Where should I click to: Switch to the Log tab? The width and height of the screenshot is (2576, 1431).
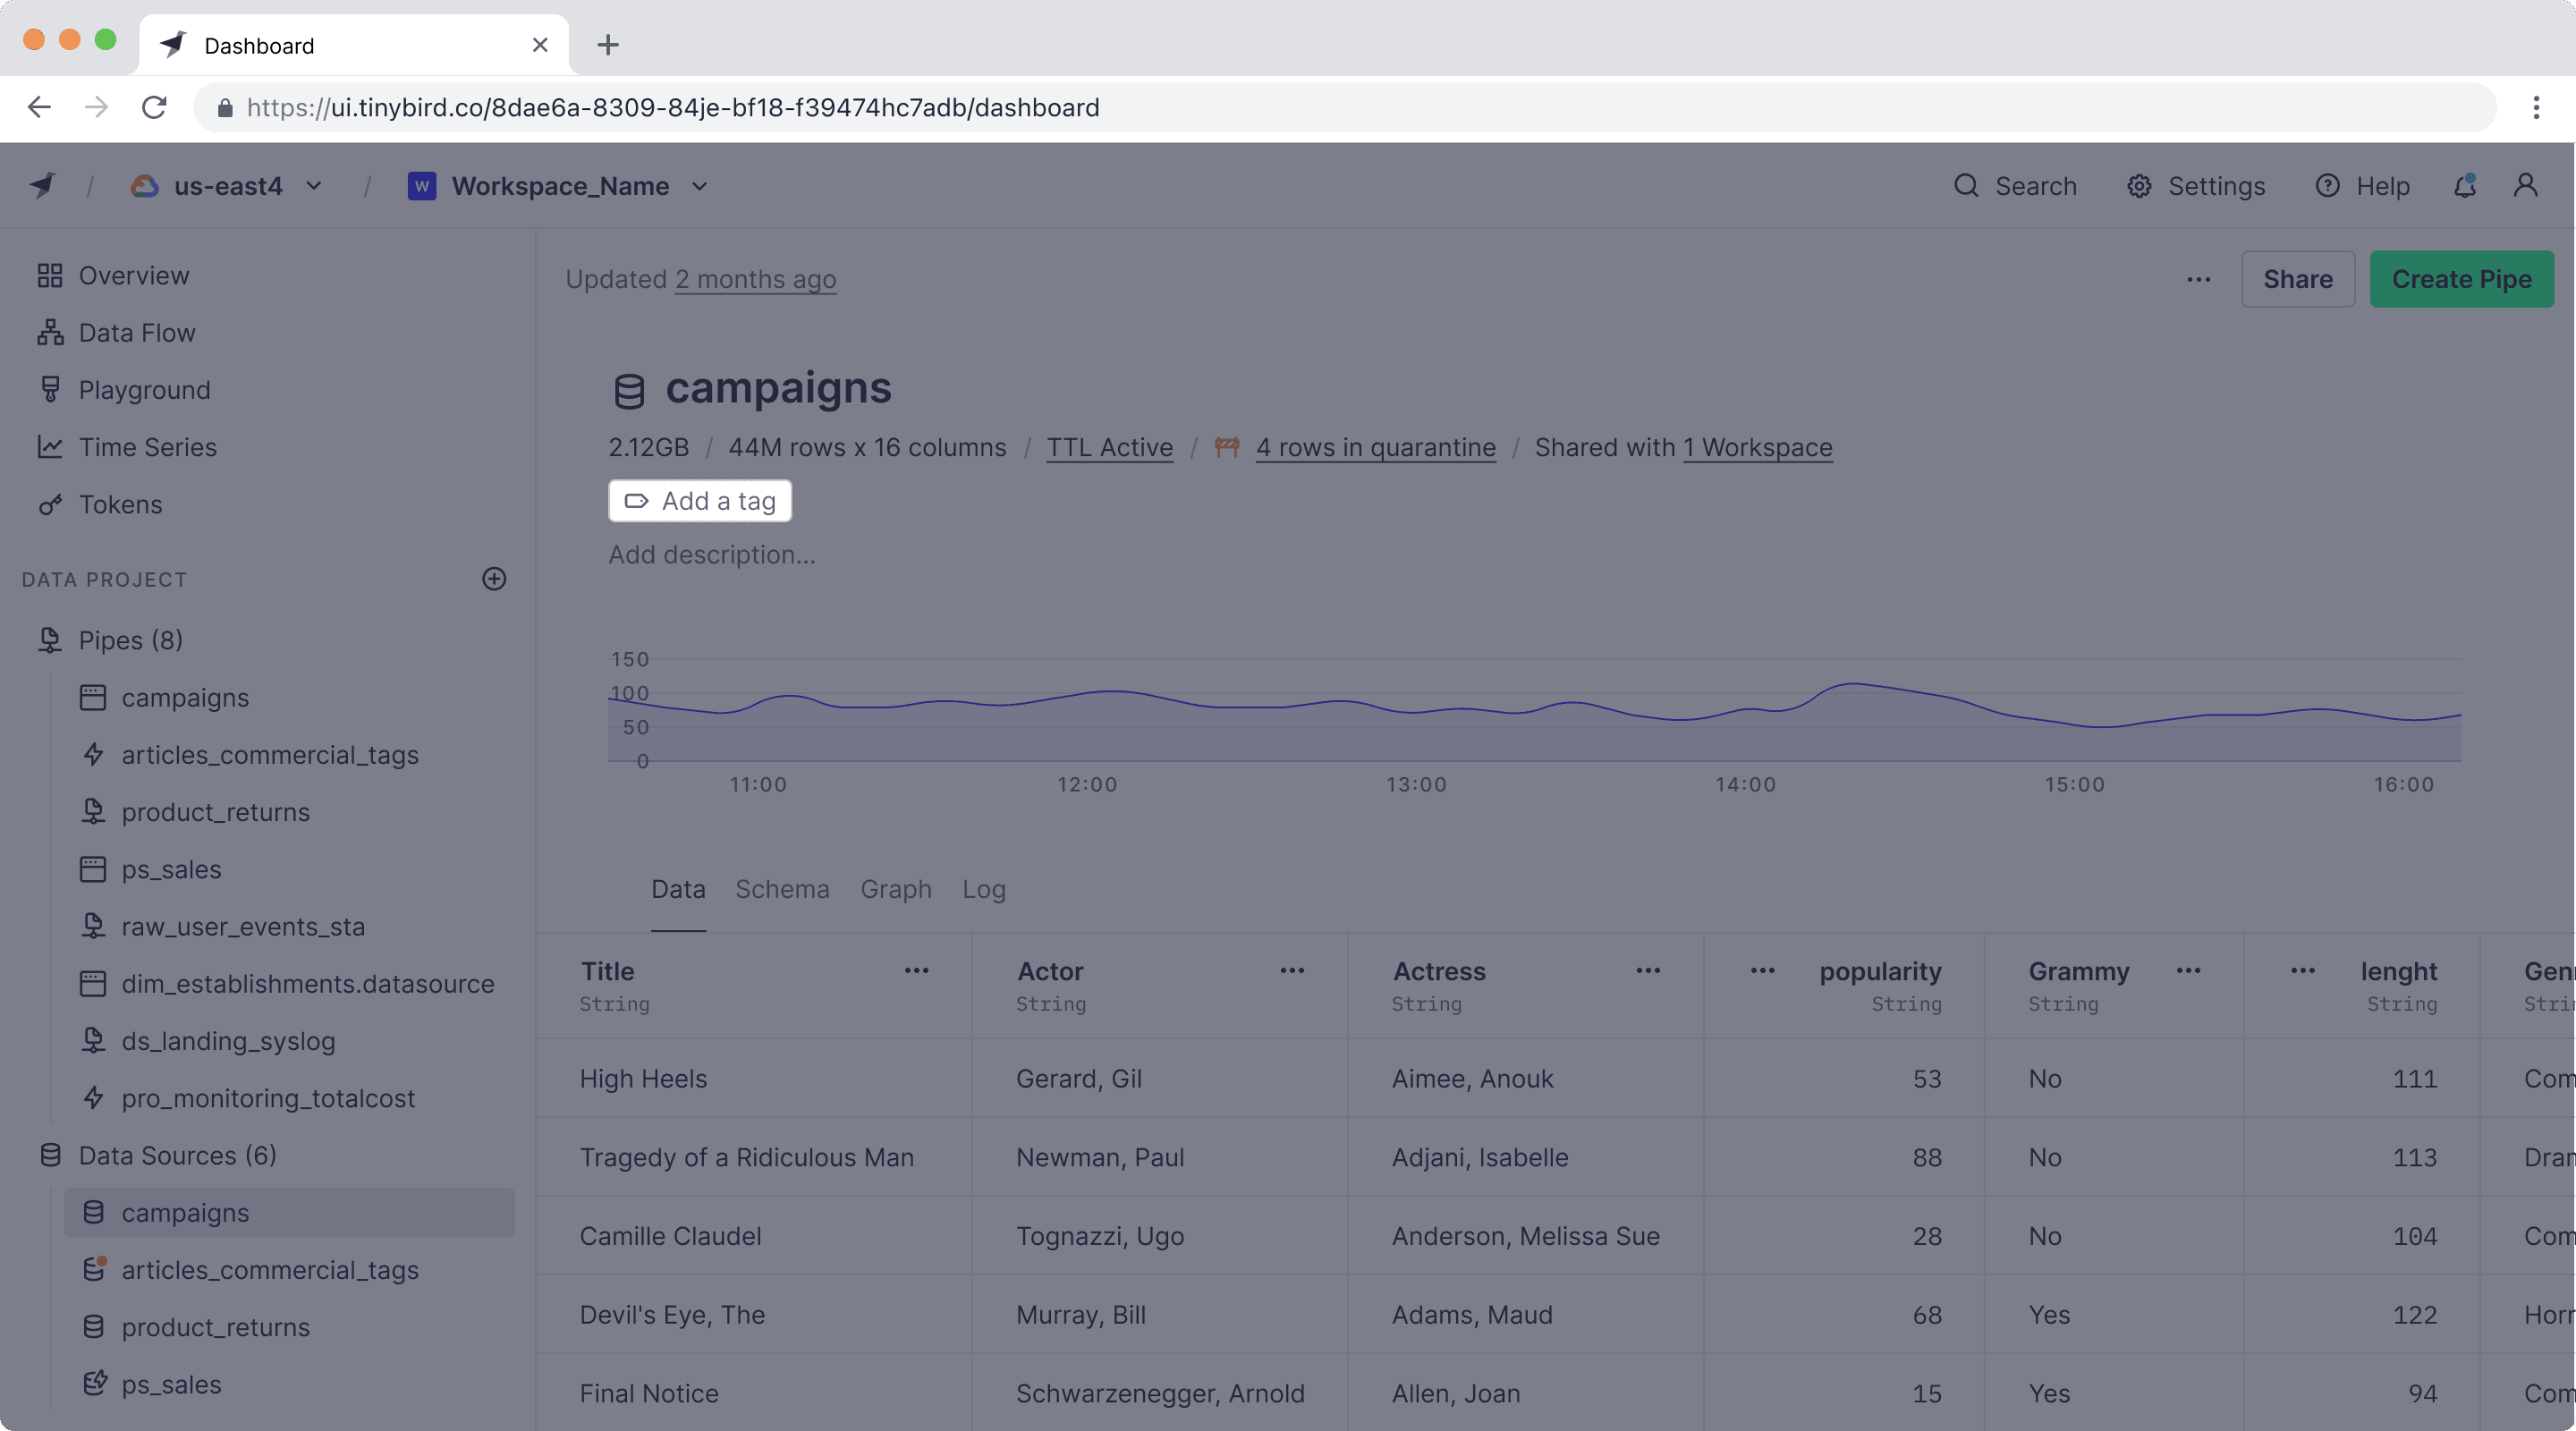click(x=983, y=888)
